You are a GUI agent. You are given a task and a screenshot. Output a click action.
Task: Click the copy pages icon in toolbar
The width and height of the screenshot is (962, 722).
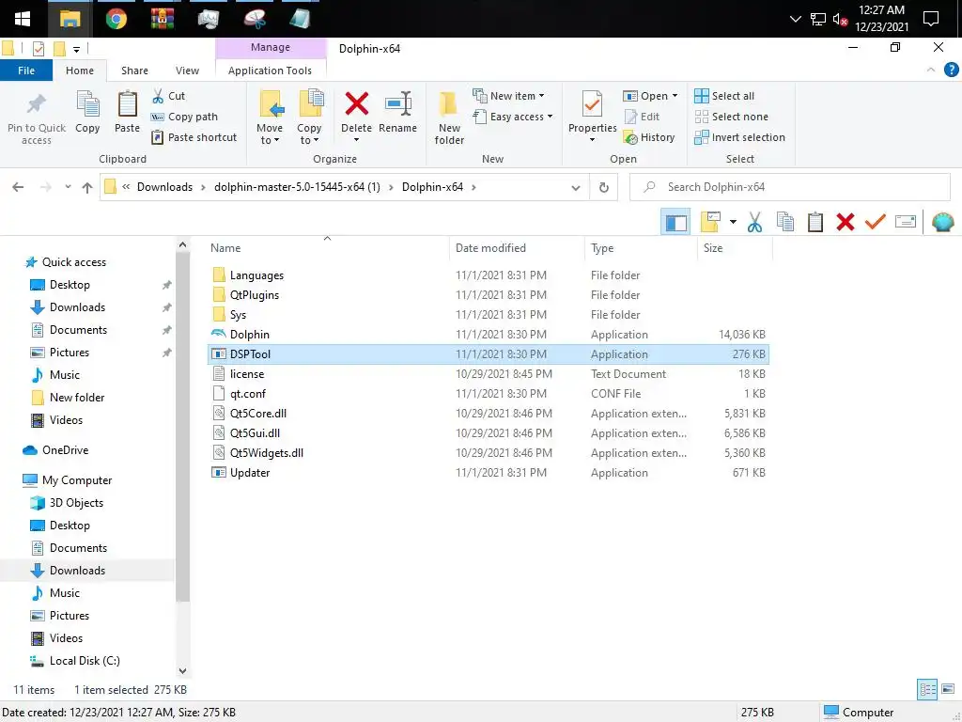[785, 222]
